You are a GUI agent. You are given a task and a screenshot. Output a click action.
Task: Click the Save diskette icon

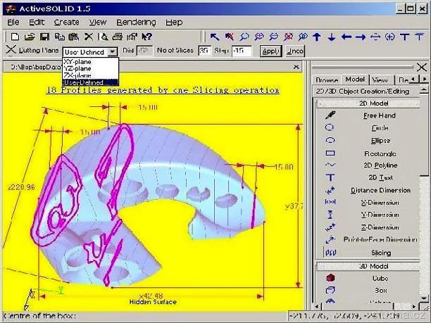point(45,37)
